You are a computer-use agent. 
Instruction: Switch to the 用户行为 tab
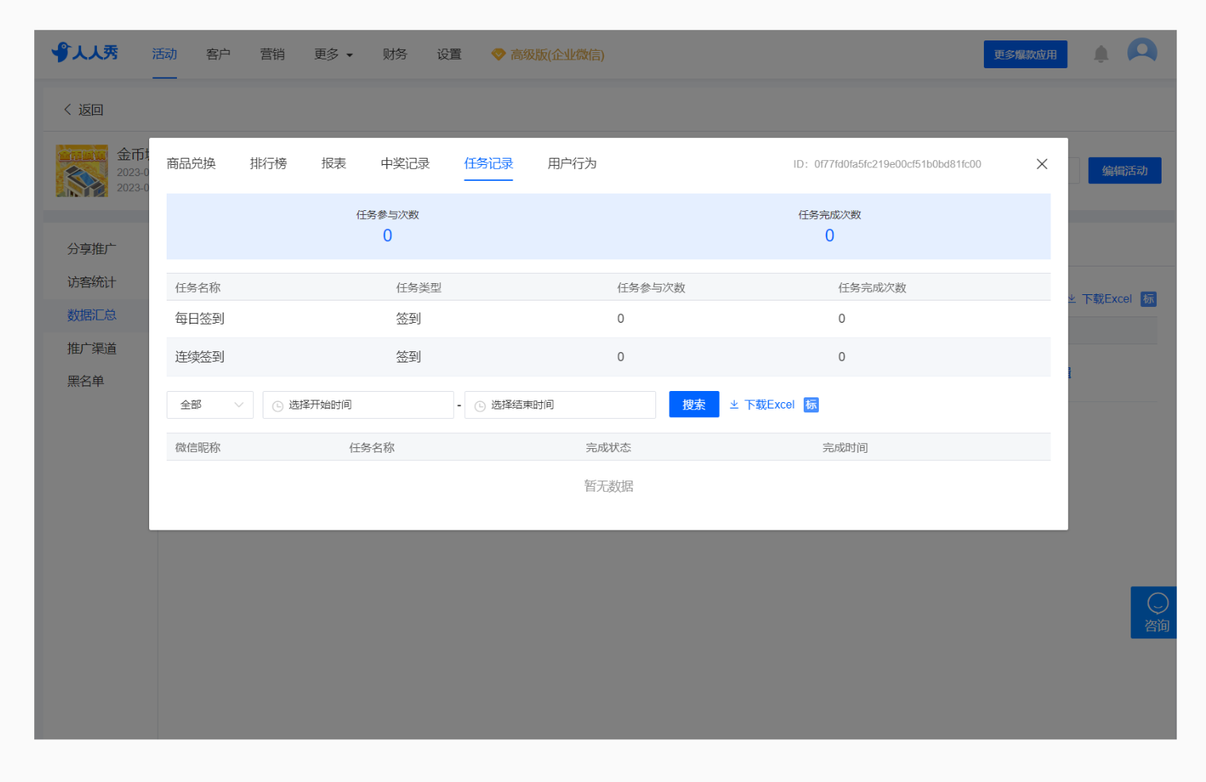click(x=572, y=163)
